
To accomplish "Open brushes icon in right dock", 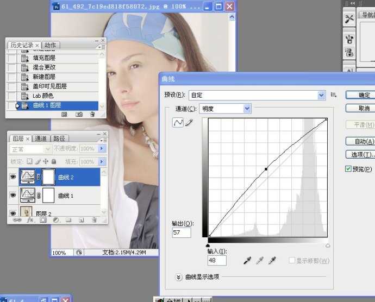I will pos(349,39).
